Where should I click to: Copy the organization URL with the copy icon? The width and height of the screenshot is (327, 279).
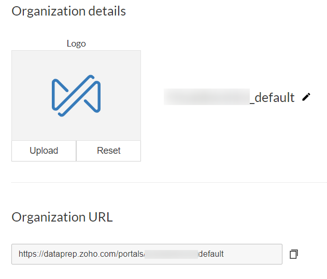click(294, 254)
